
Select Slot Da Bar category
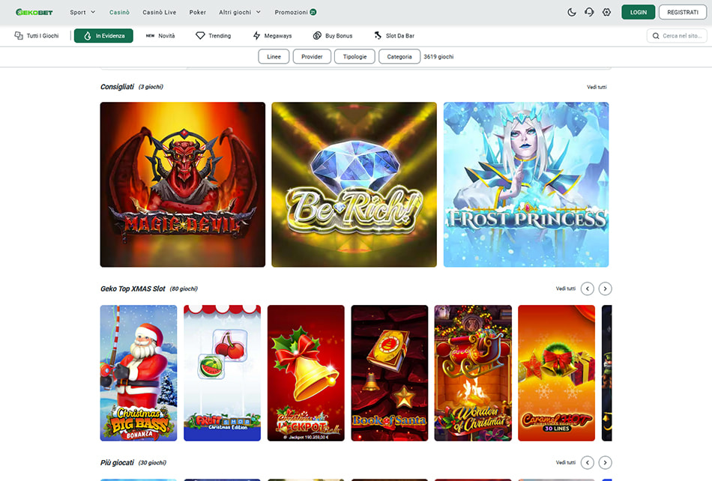point(394,36)
